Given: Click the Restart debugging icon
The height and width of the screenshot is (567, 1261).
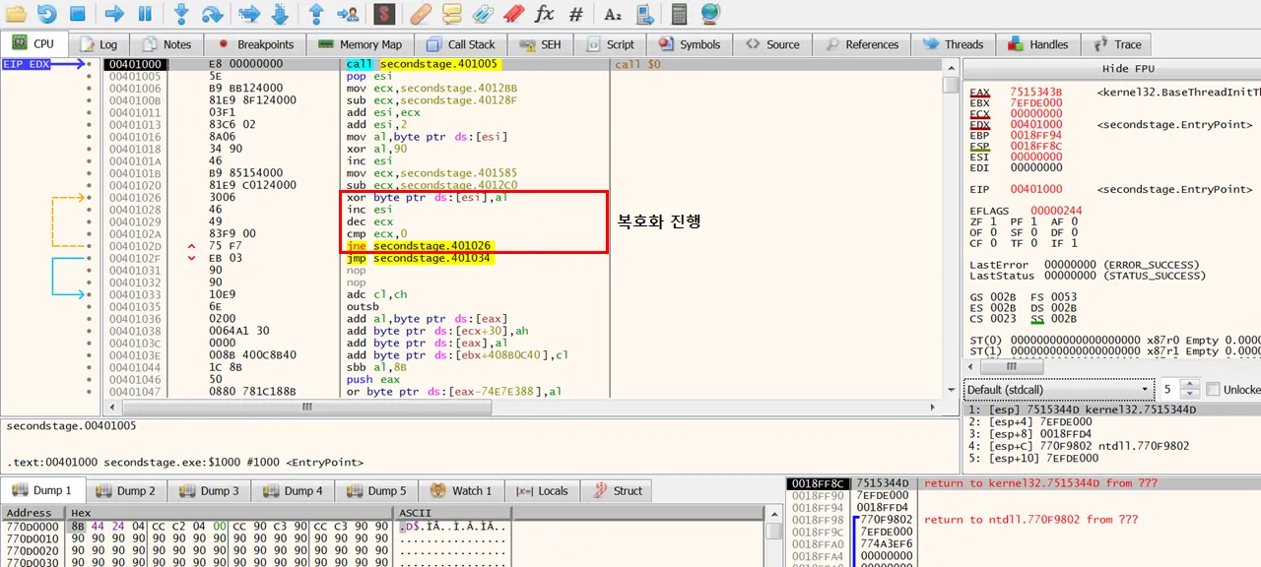Looking at the screenshot, I should 46,14.
